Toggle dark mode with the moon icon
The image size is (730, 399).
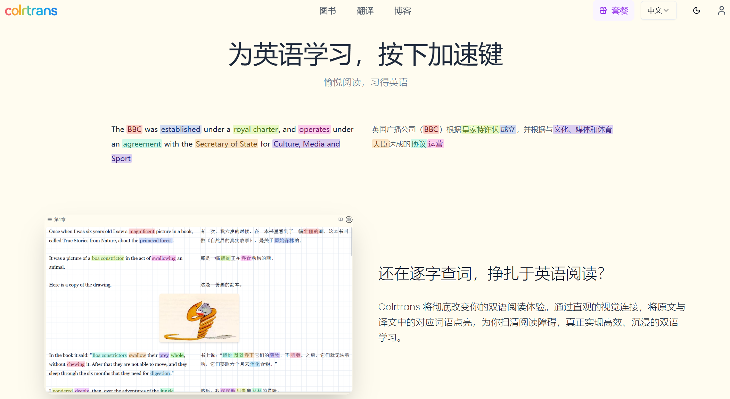696,10
